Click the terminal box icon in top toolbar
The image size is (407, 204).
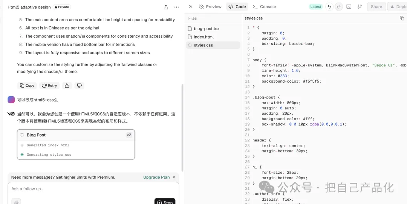pyautogui.click(x=349, y=7)
